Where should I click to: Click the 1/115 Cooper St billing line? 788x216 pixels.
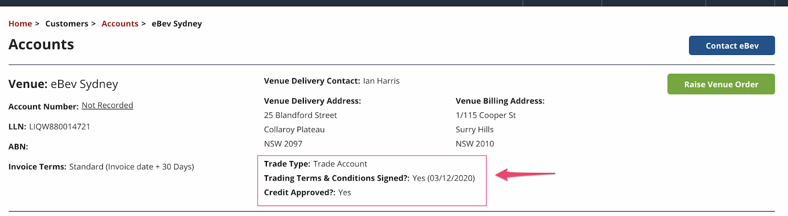[x=486, y=115]
